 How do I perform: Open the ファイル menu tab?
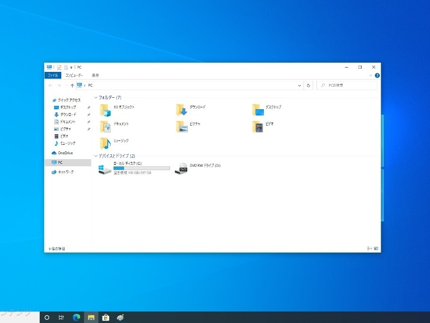point(52,75)
